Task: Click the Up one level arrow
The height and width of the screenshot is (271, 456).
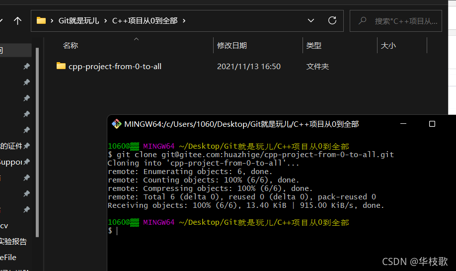Action: [x=17, y=21]
